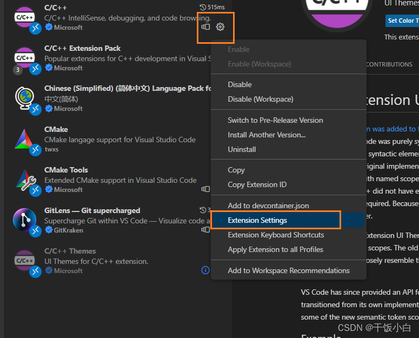Click the C/C++ Themes logo icon
The width and height of the screenshot is (419, 338).
pos(24,261)
